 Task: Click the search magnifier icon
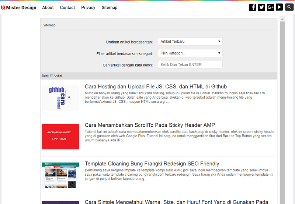[289, 7]
